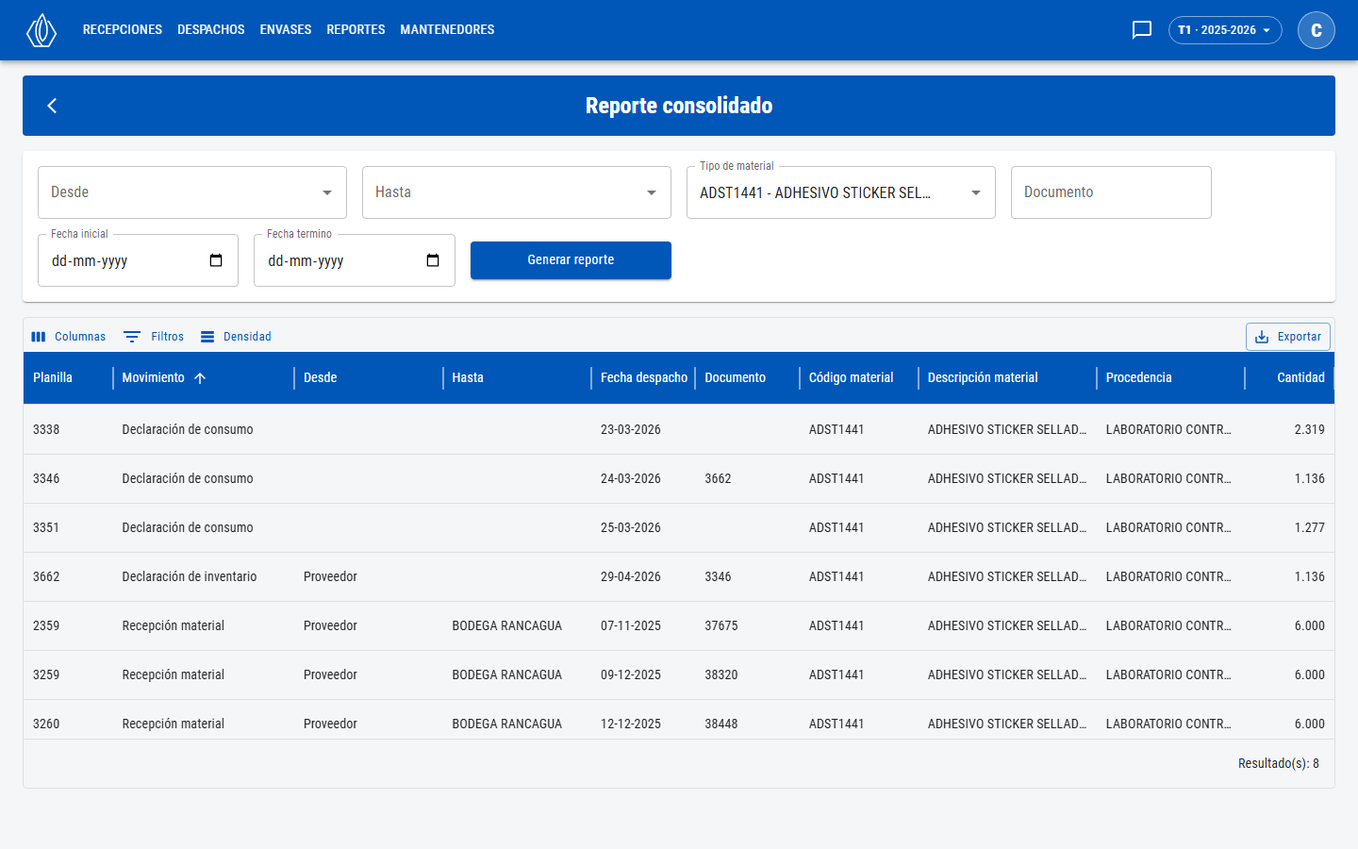
Task: Open the Hasta dropdown
Action: click(517, 192)
